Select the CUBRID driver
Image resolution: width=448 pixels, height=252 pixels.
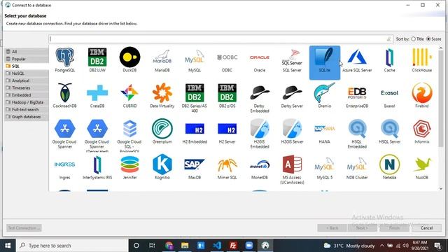click(129, 95)
